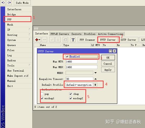Screen dimensions: 145x128
Task: Expand the Routing submenu
Action: point(29,34)
